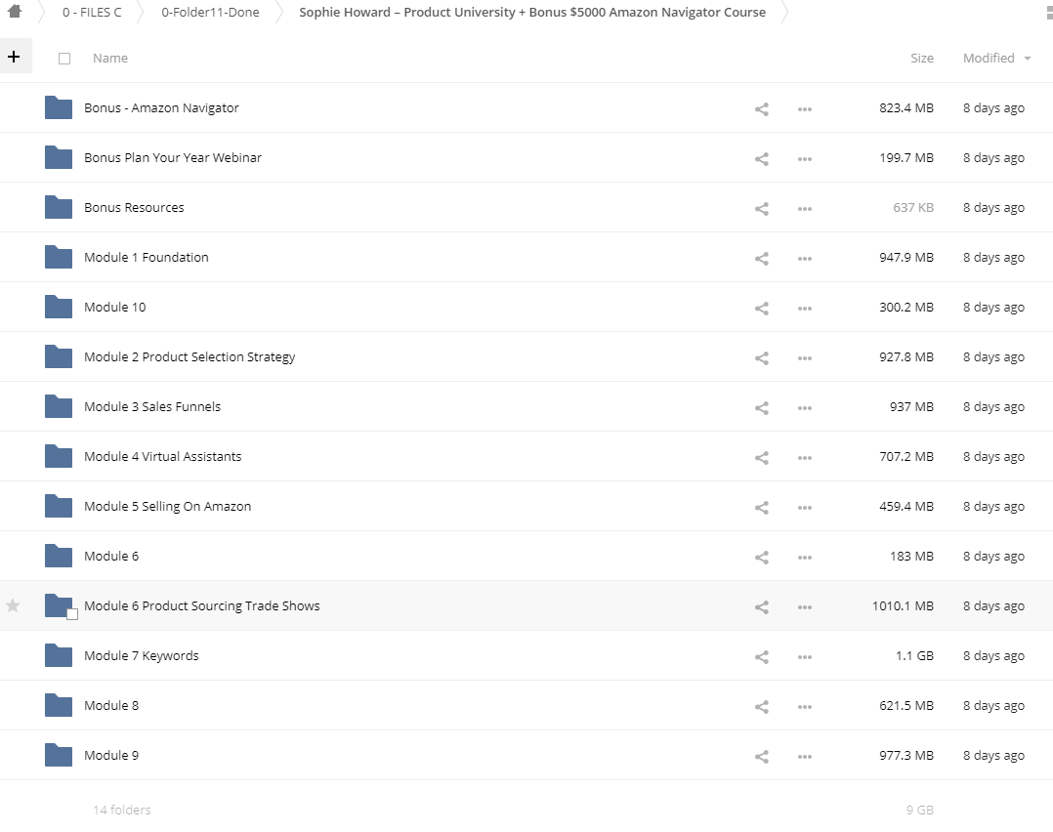Check the Module 6 Product Sourcing checkbox
The image size is (1053, 832).
pyautogui.click(x=72, y=614)
